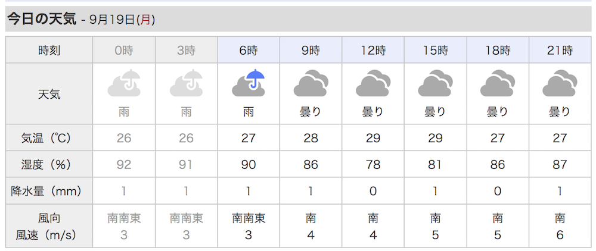The height and width of the screenshot is (251, 596).
Task: Click humidity value 78 at 12時
Action: point(373,165)
